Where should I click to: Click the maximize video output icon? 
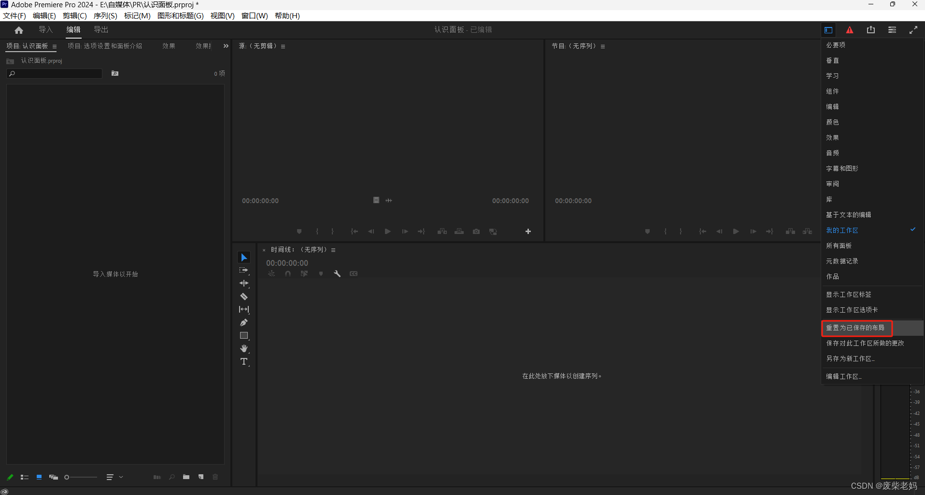coord(913,30)
